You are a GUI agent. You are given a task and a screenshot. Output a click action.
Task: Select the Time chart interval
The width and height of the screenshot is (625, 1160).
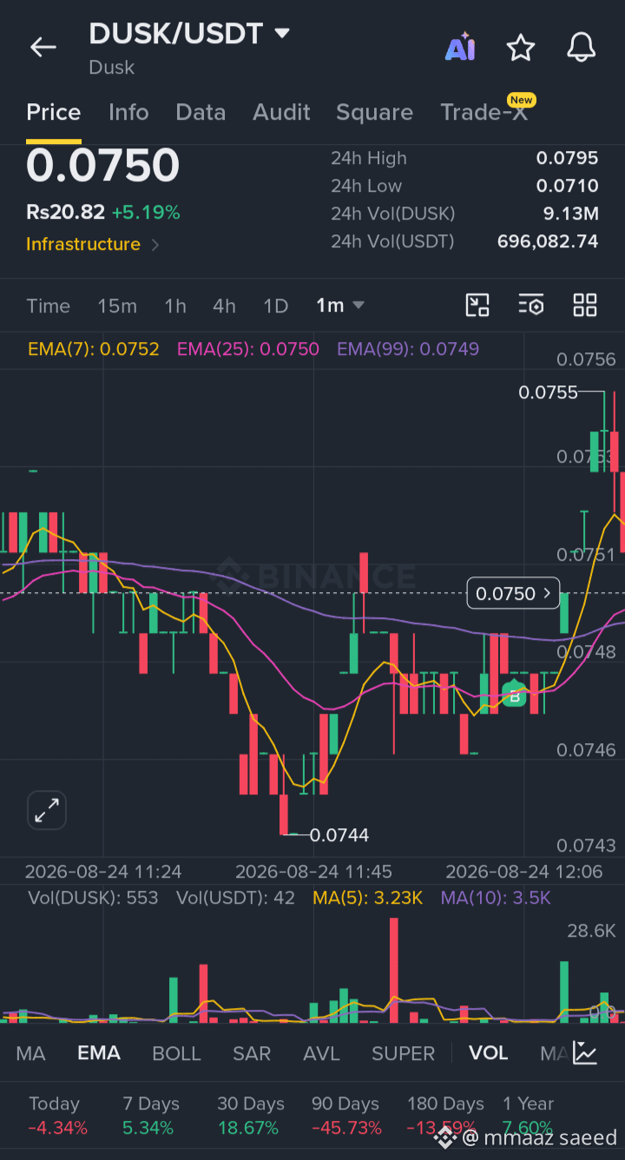pos(48,306)
